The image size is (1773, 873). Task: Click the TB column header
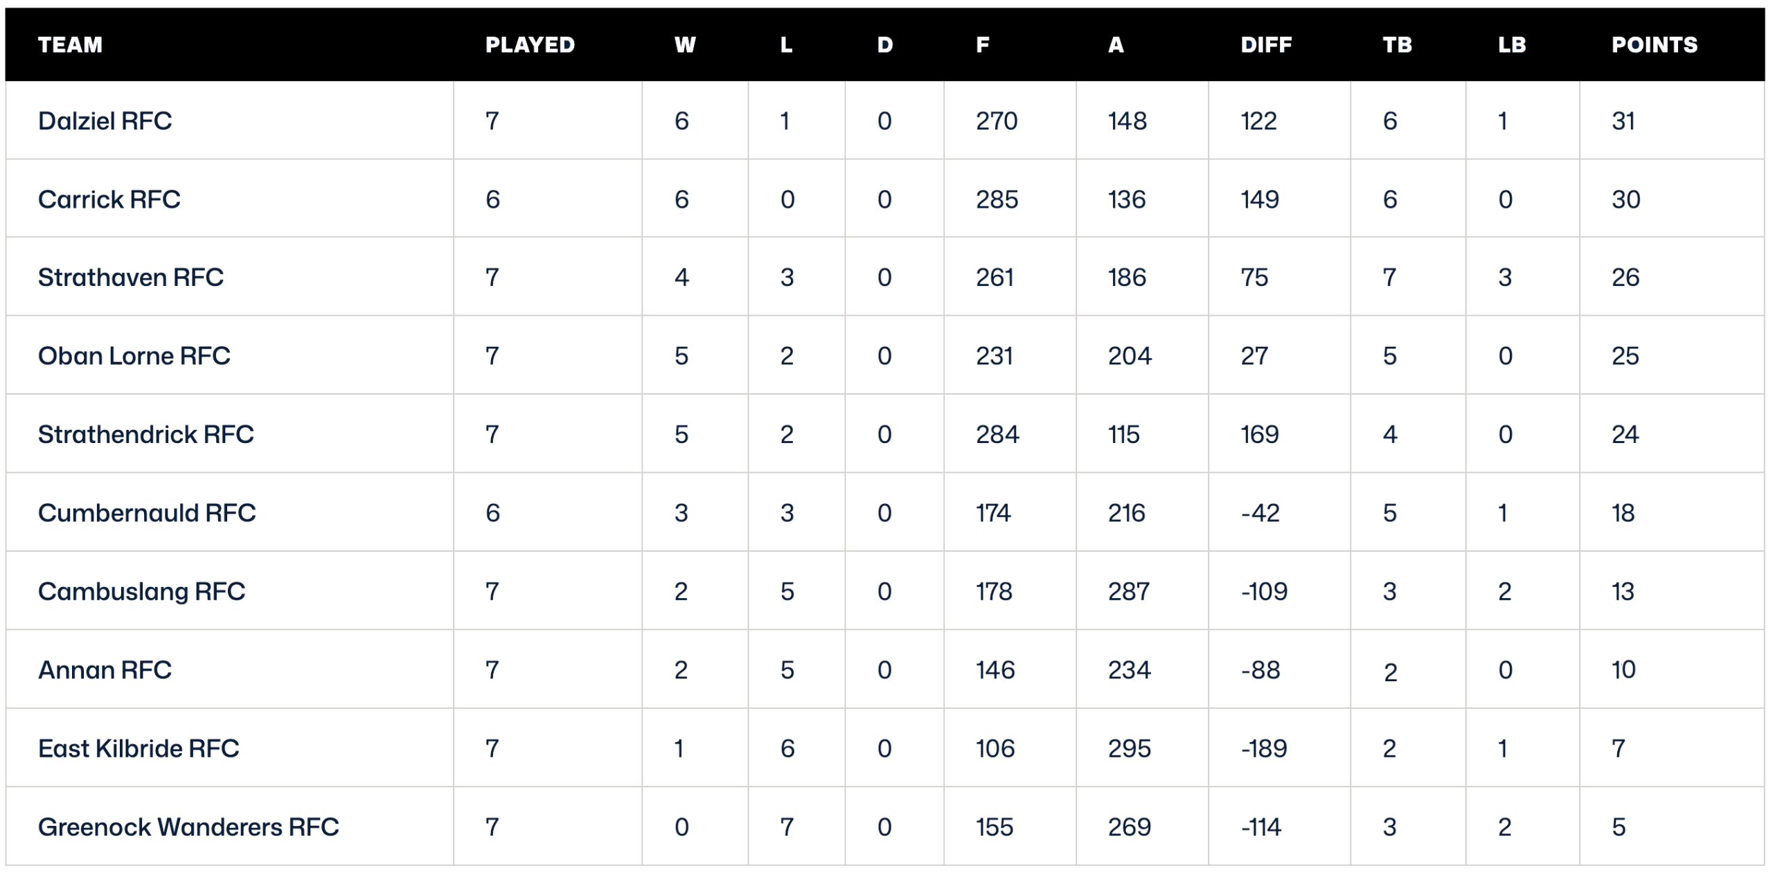click(1397, 45)
